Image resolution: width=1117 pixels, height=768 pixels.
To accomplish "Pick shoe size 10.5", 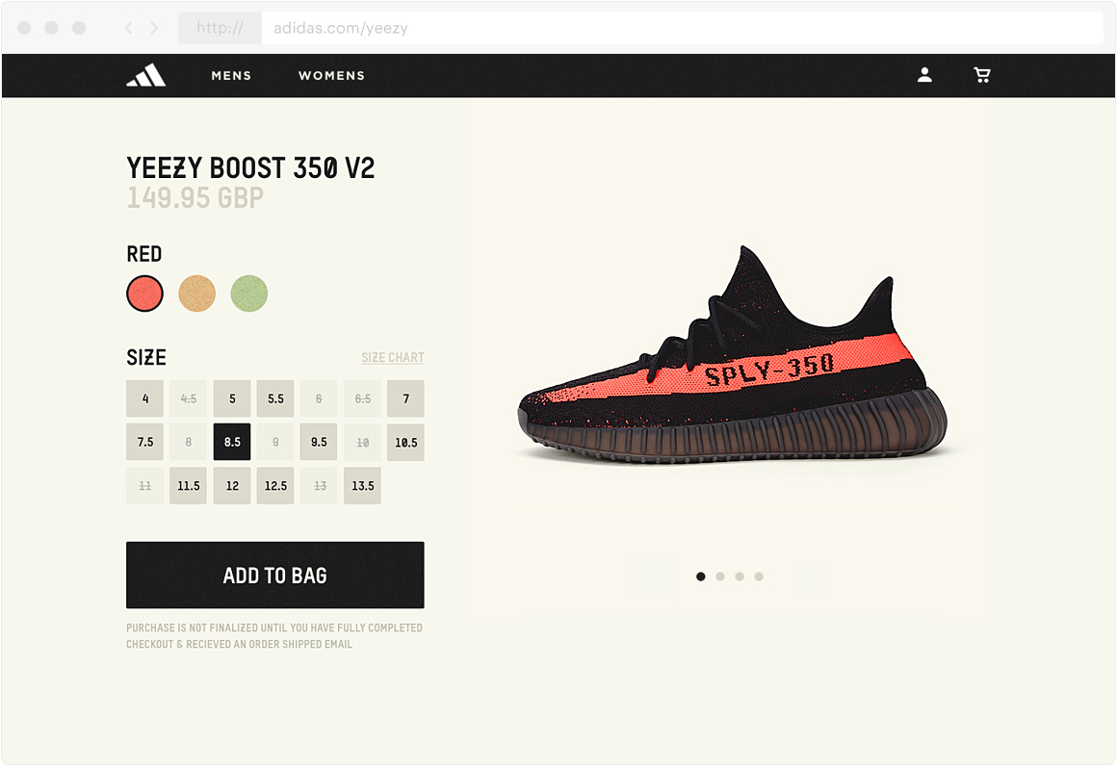I will click(x=406, y=442).
